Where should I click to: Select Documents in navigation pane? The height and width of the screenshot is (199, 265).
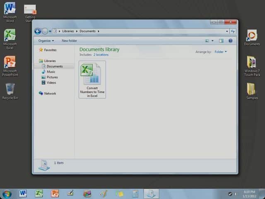53,66
